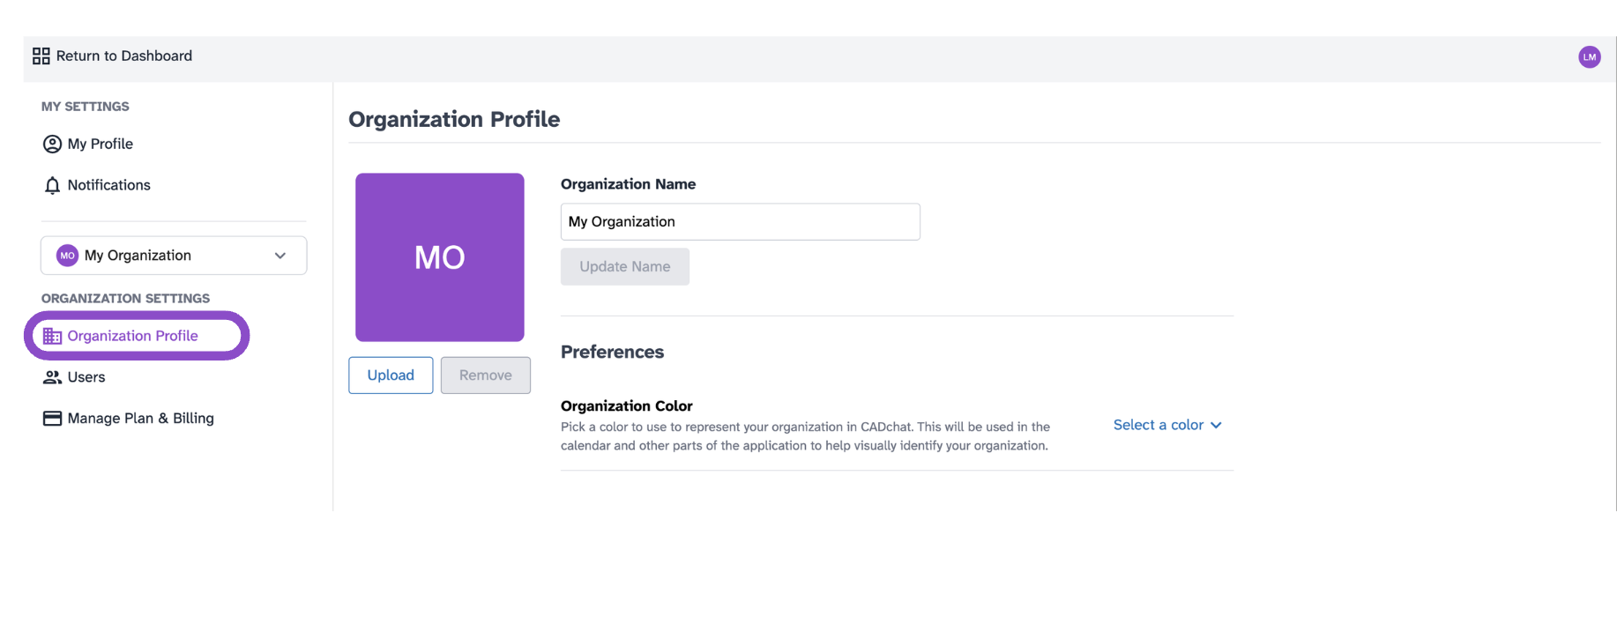The height and width of the screenshot is (617, 1617).
Task: Open the LM user avatar menu
Action: pyautogui.click(x=1589, y=57)
